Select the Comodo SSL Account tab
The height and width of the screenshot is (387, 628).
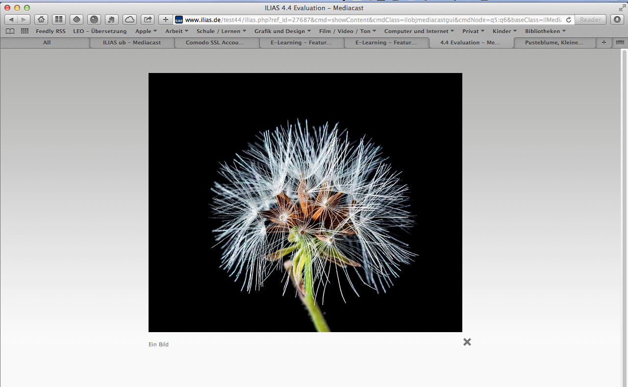215,43
